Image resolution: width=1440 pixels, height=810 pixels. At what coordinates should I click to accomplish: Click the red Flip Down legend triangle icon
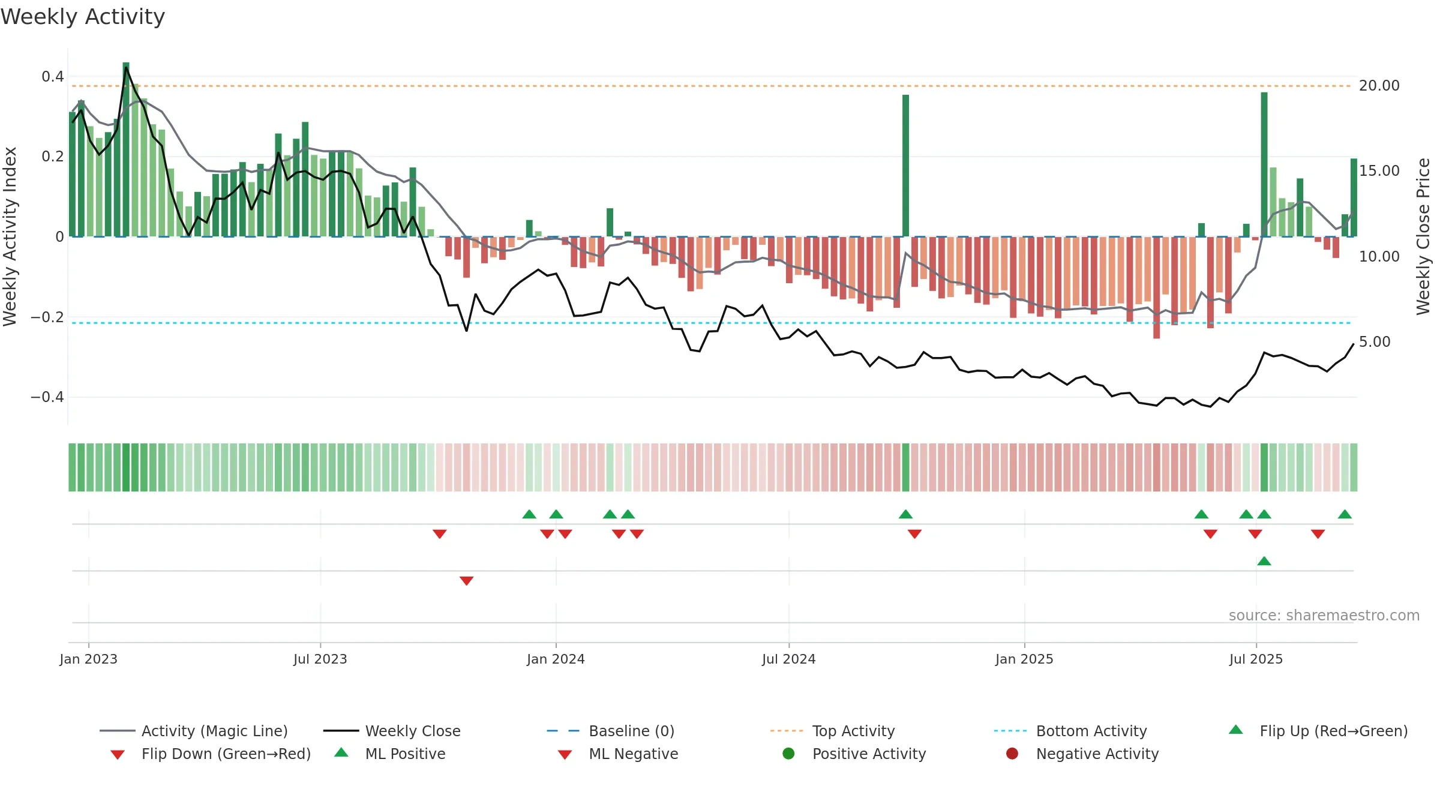[x=118, y=755]
